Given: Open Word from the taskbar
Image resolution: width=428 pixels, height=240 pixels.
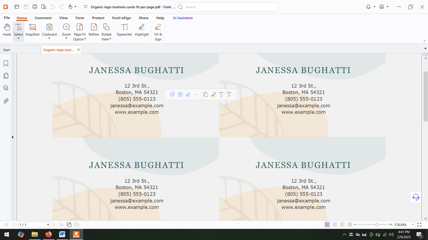Looking at the screenshot, I should pyautogui.click(x=62, y=234).
